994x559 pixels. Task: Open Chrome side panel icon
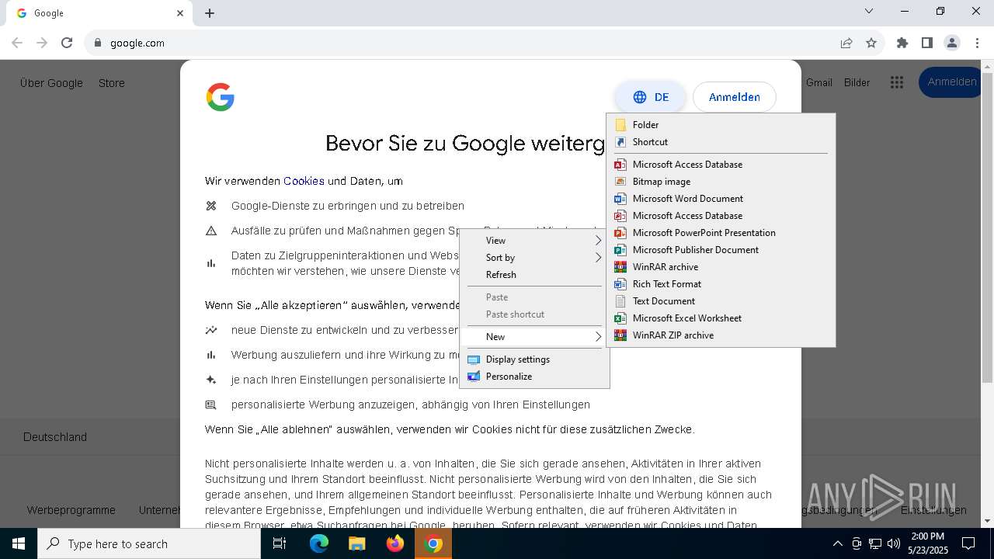(x=927, y=43)
